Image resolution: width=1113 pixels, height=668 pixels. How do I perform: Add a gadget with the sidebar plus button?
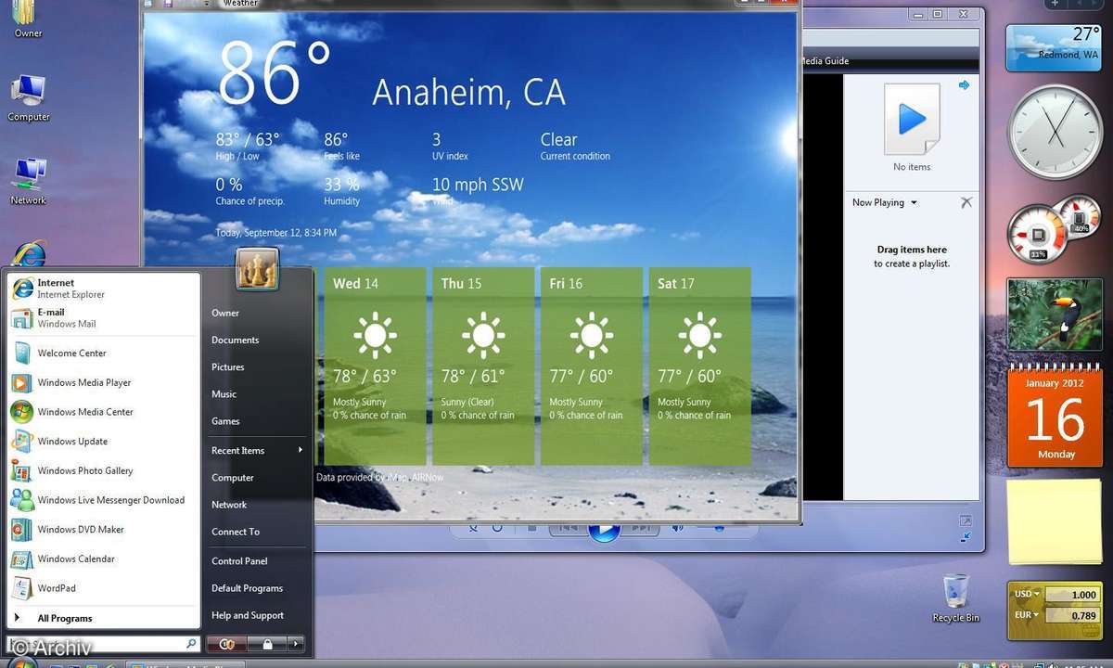point(1055,4)
